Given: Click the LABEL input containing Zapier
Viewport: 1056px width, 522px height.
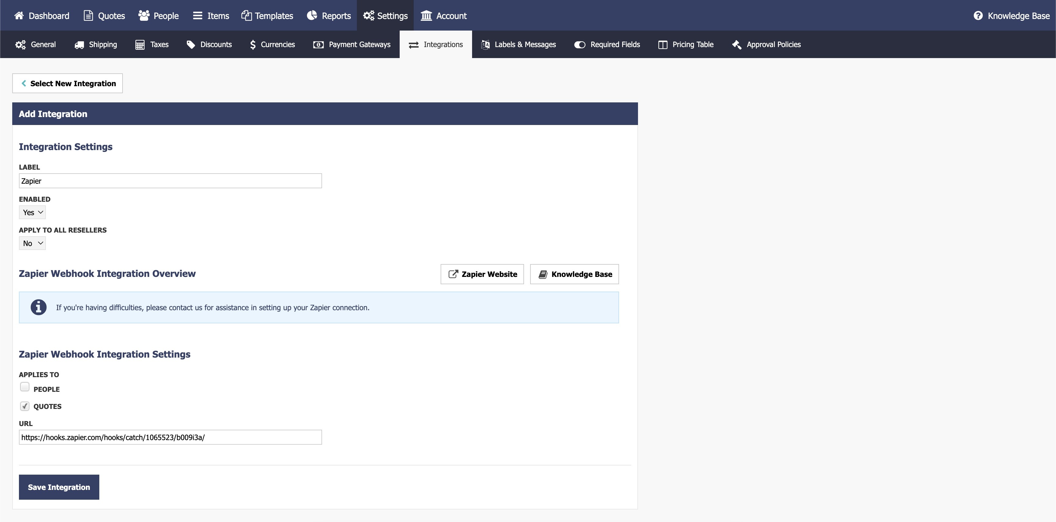Looking at the screenshot, I should pos(170,181).
